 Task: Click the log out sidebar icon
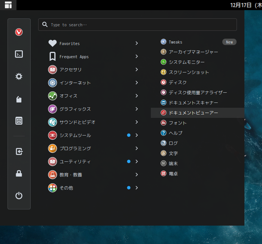pyautogui.click(x=19, y=152)
